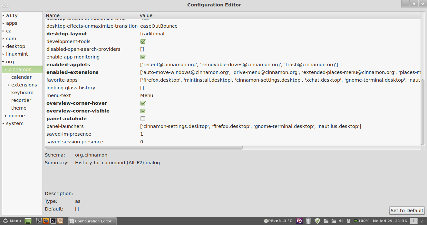Open the update manager shield icon
Screen dimensions: 427x225
tap(317, 221)
